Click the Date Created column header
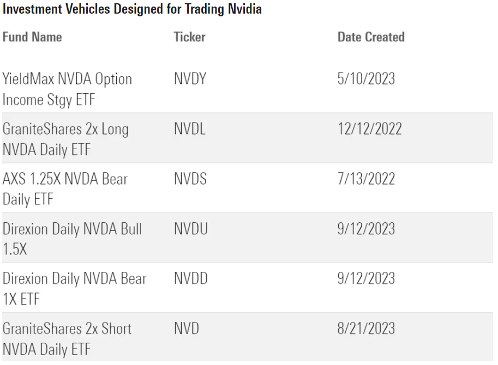This screenshot has width=498, height=365. pos(371,37)
